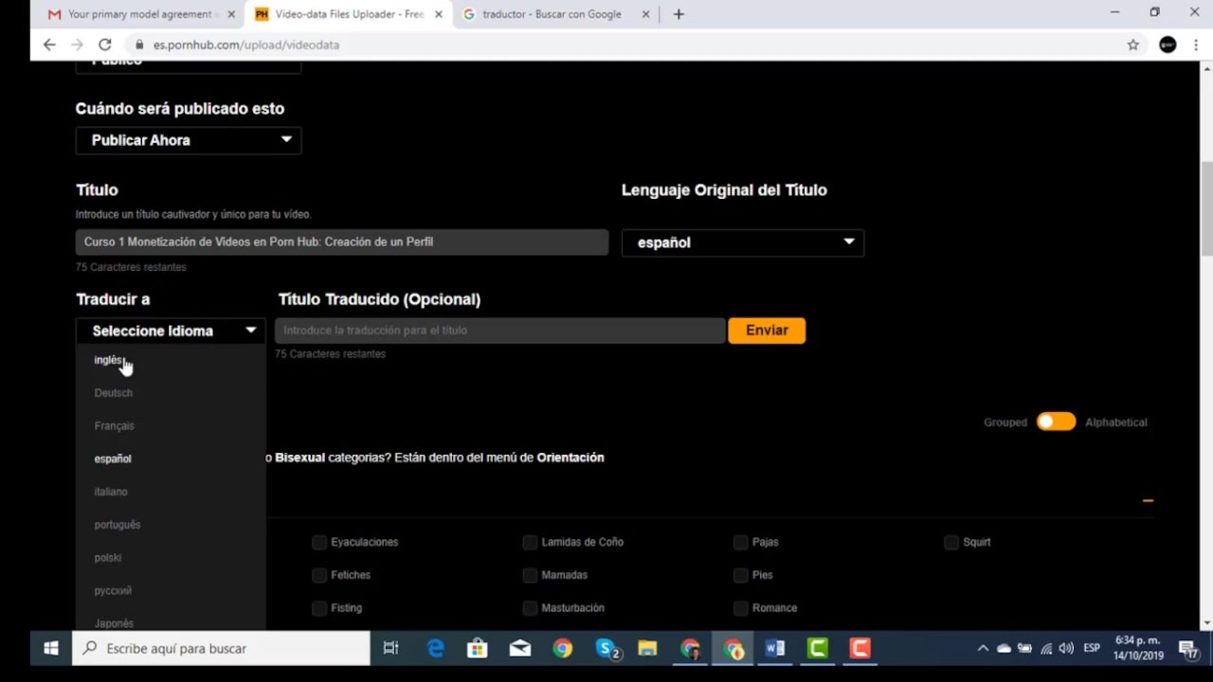Open Task View in the taskbar
Image resolution: width=1213 pixels, height=682 pixels.
pyautogui.click(x=390, y=649)
